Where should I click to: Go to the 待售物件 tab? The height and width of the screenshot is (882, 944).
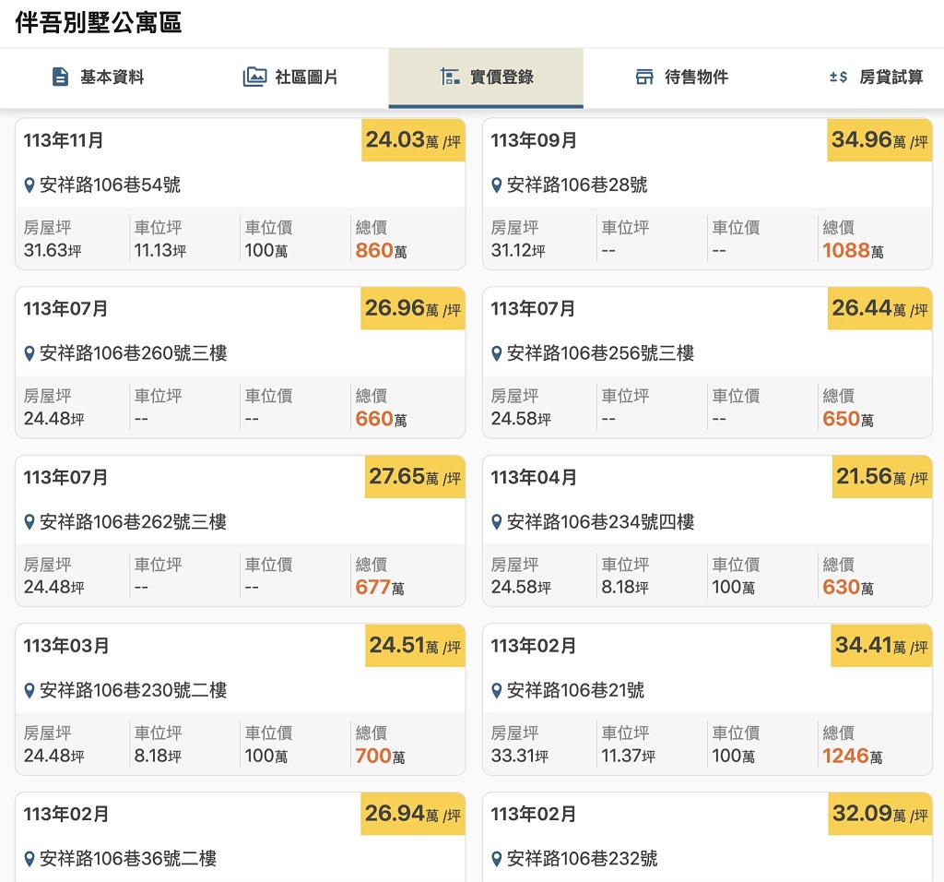click(696, 77)
